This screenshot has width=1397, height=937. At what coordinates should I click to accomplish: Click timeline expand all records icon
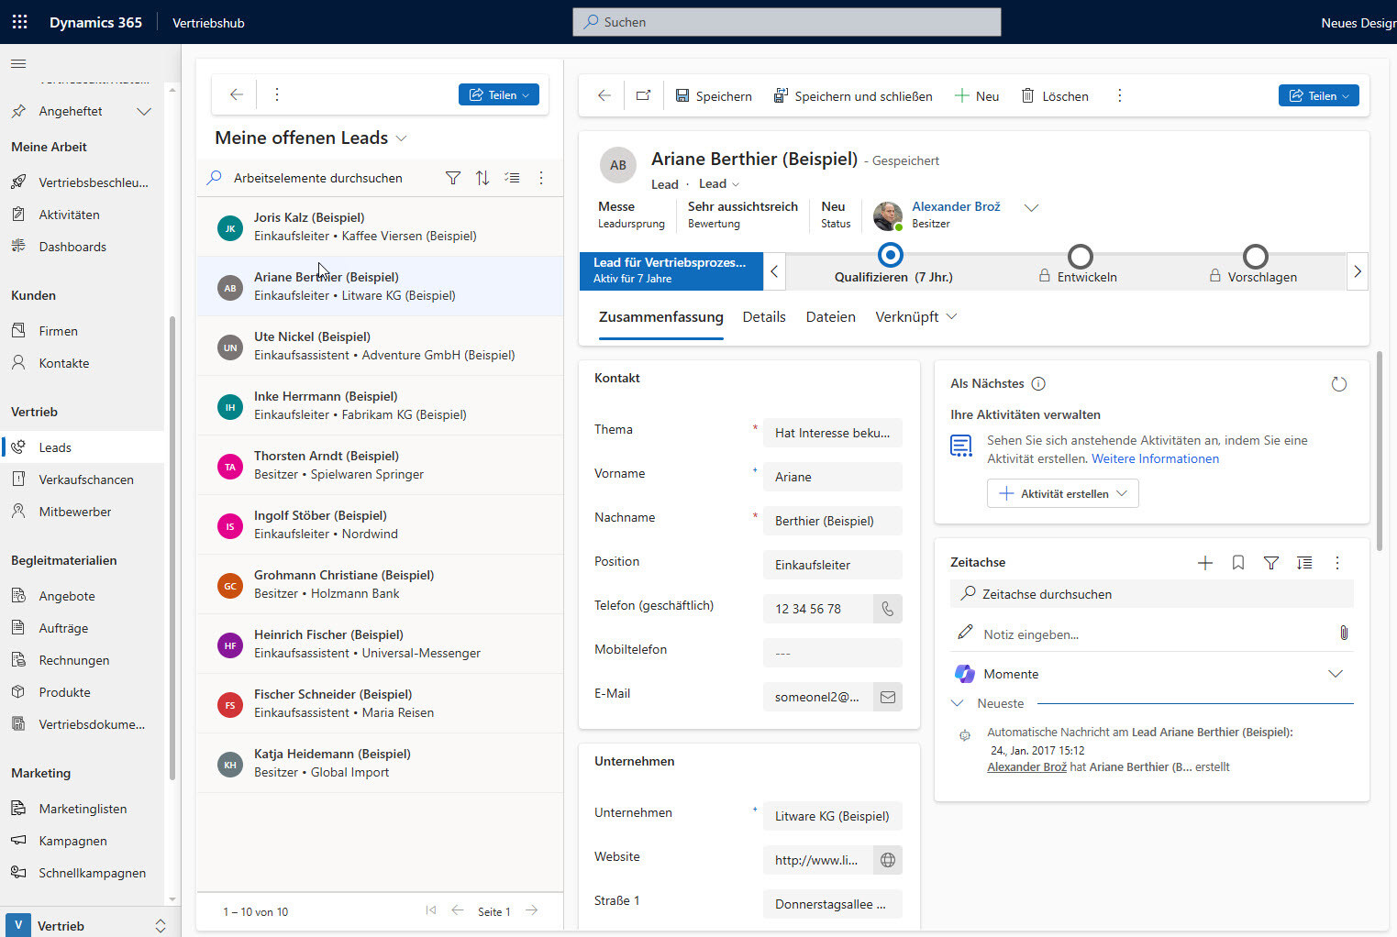(x=1304, y=563)
